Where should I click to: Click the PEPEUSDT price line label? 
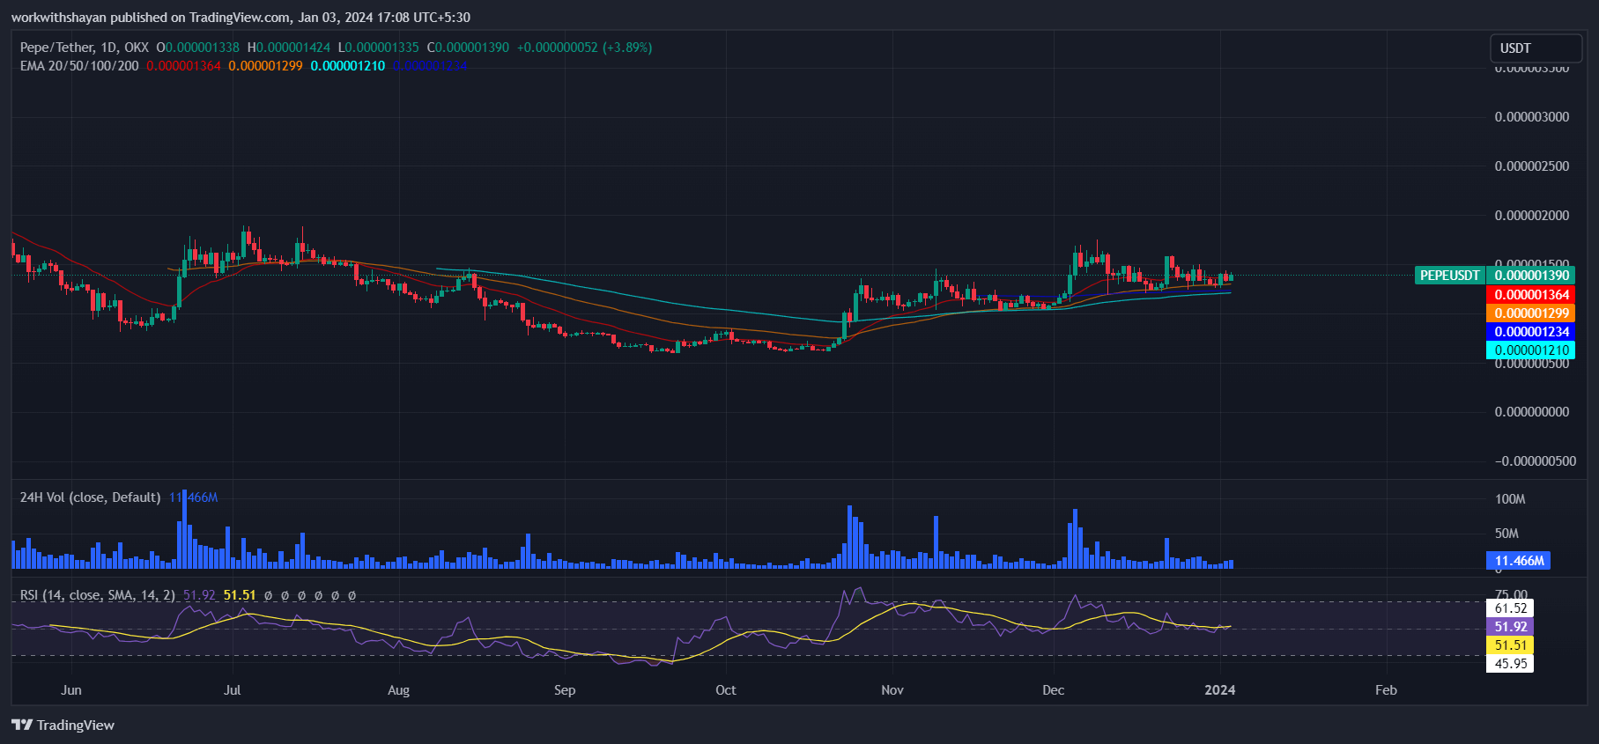tap(1449, 276)
